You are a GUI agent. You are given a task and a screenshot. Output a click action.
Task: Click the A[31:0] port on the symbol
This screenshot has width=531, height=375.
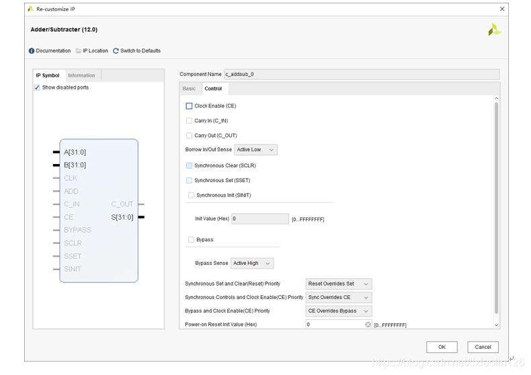[x=75, y=153]
